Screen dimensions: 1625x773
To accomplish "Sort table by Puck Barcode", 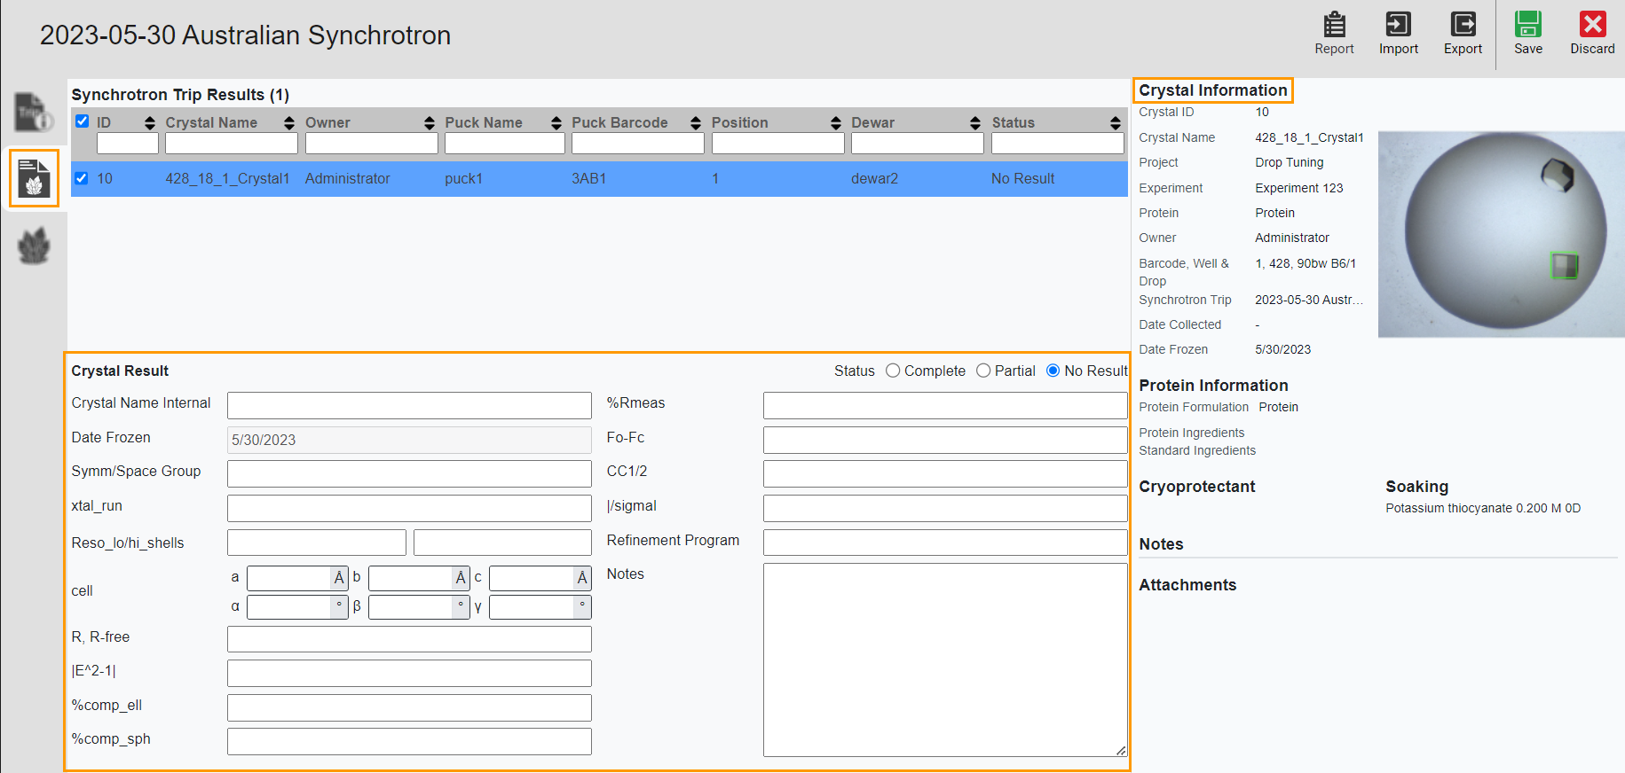I will click(x=696, y=123).
